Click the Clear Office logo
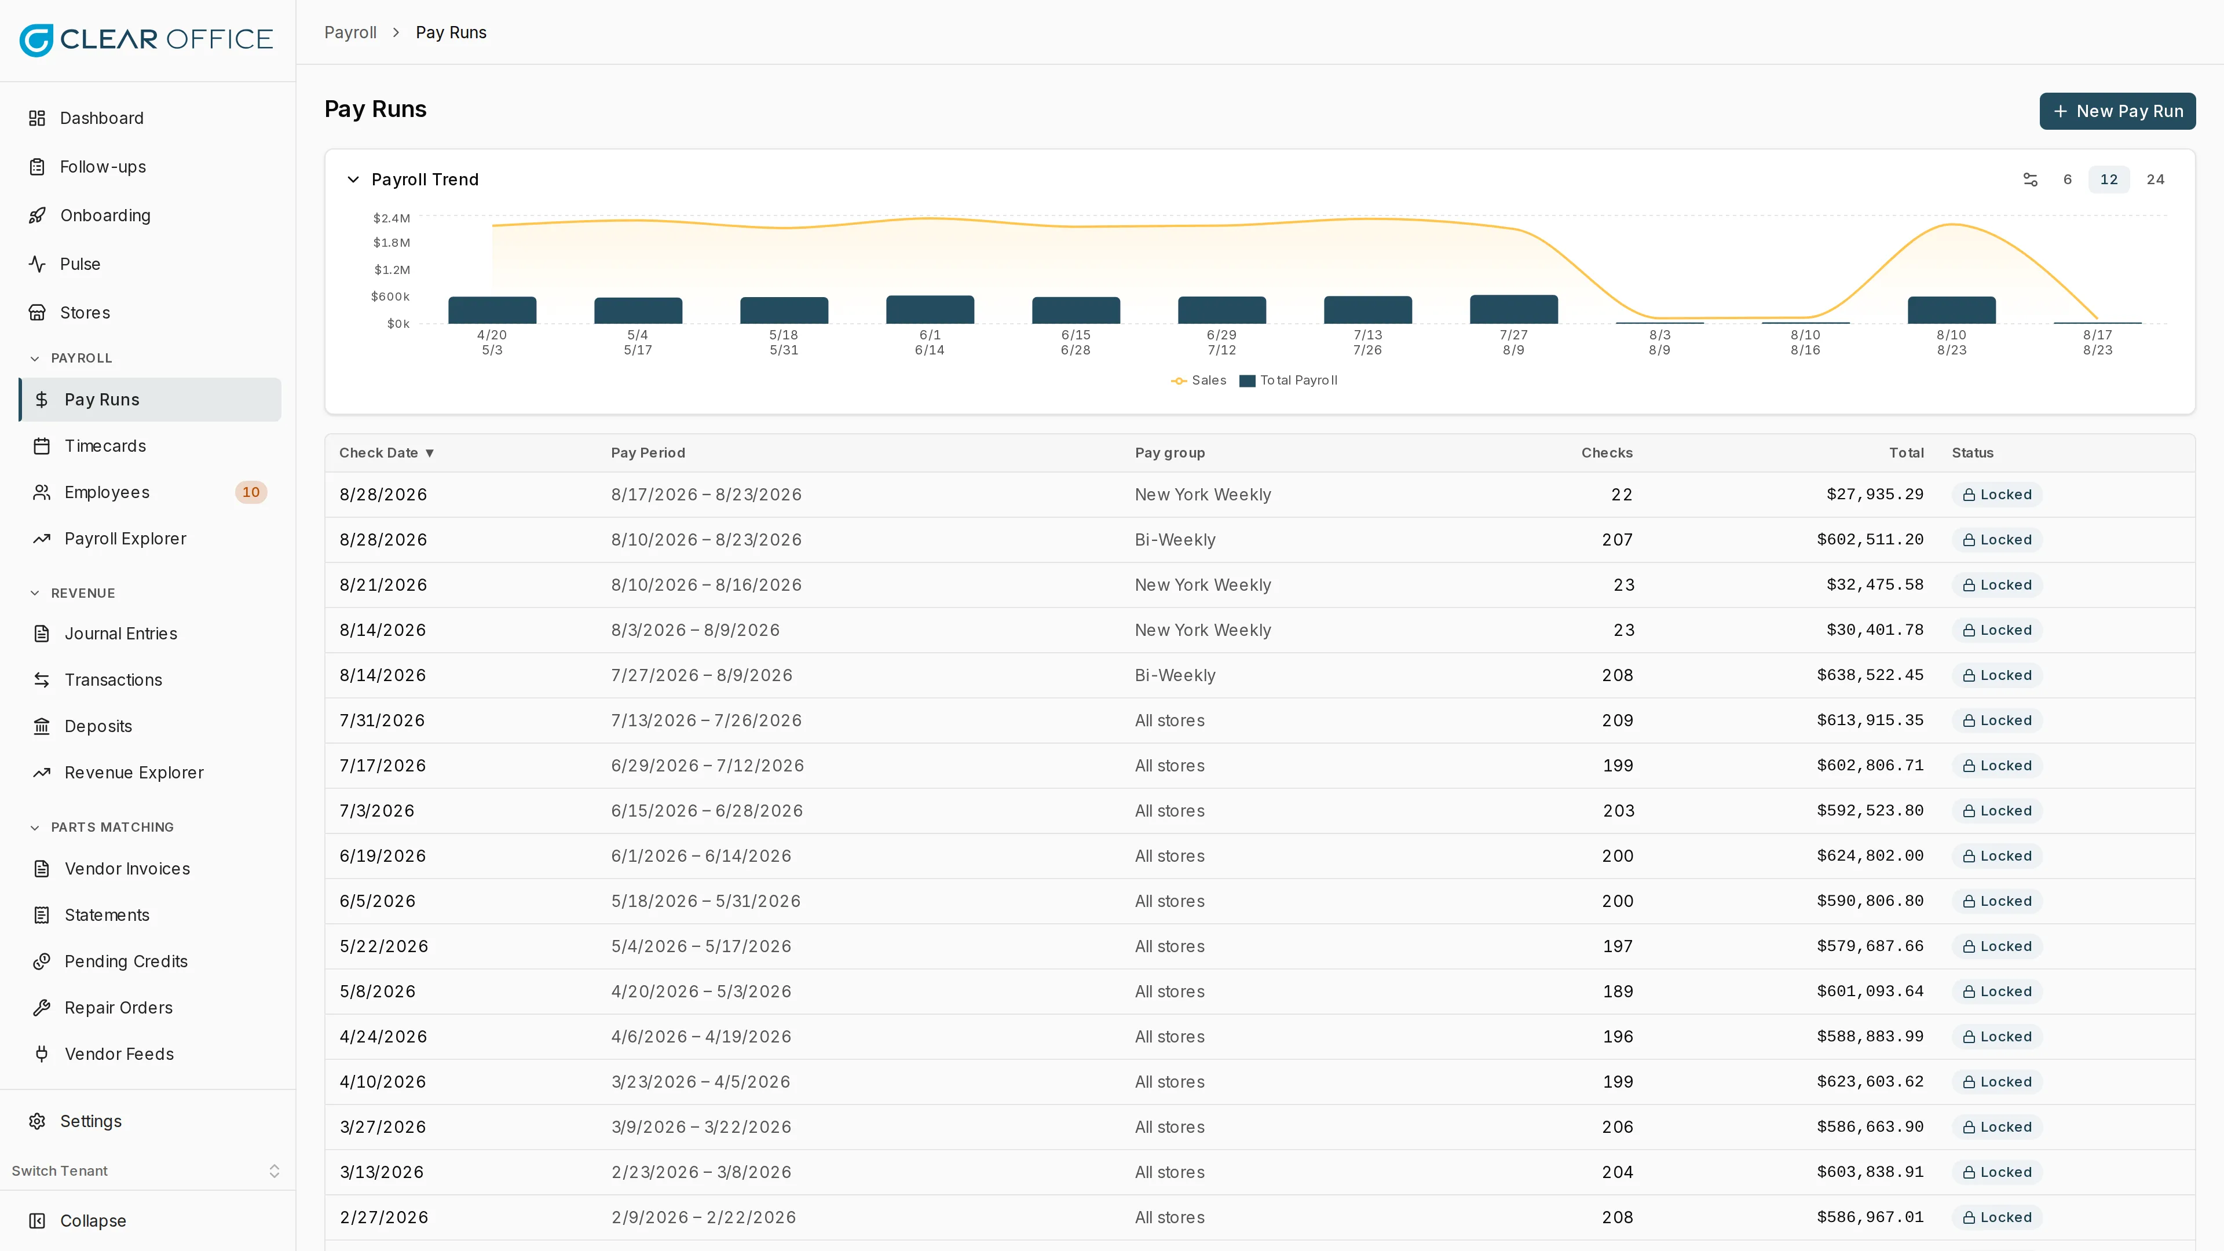The height and width of the screenshot is (1251, 2224). click(146, 40)
